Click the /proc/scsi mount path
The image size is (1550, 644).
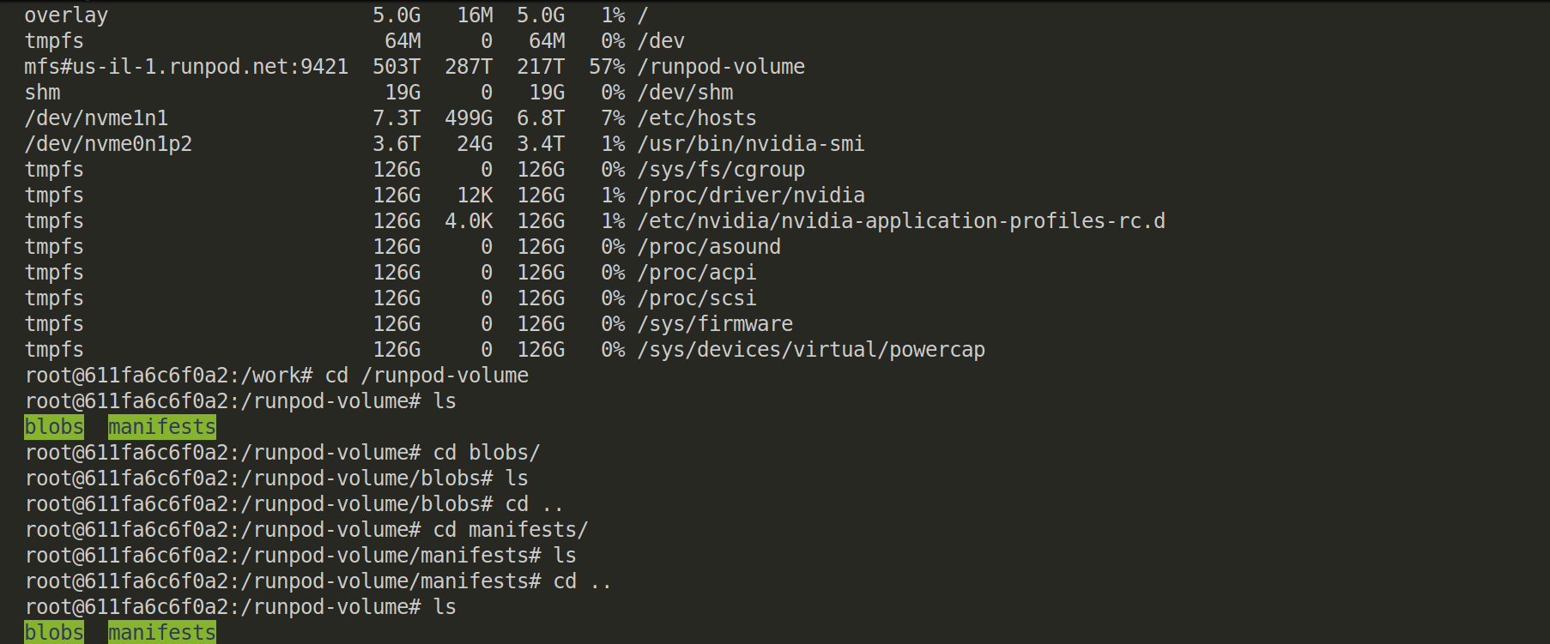click(697, 298)
